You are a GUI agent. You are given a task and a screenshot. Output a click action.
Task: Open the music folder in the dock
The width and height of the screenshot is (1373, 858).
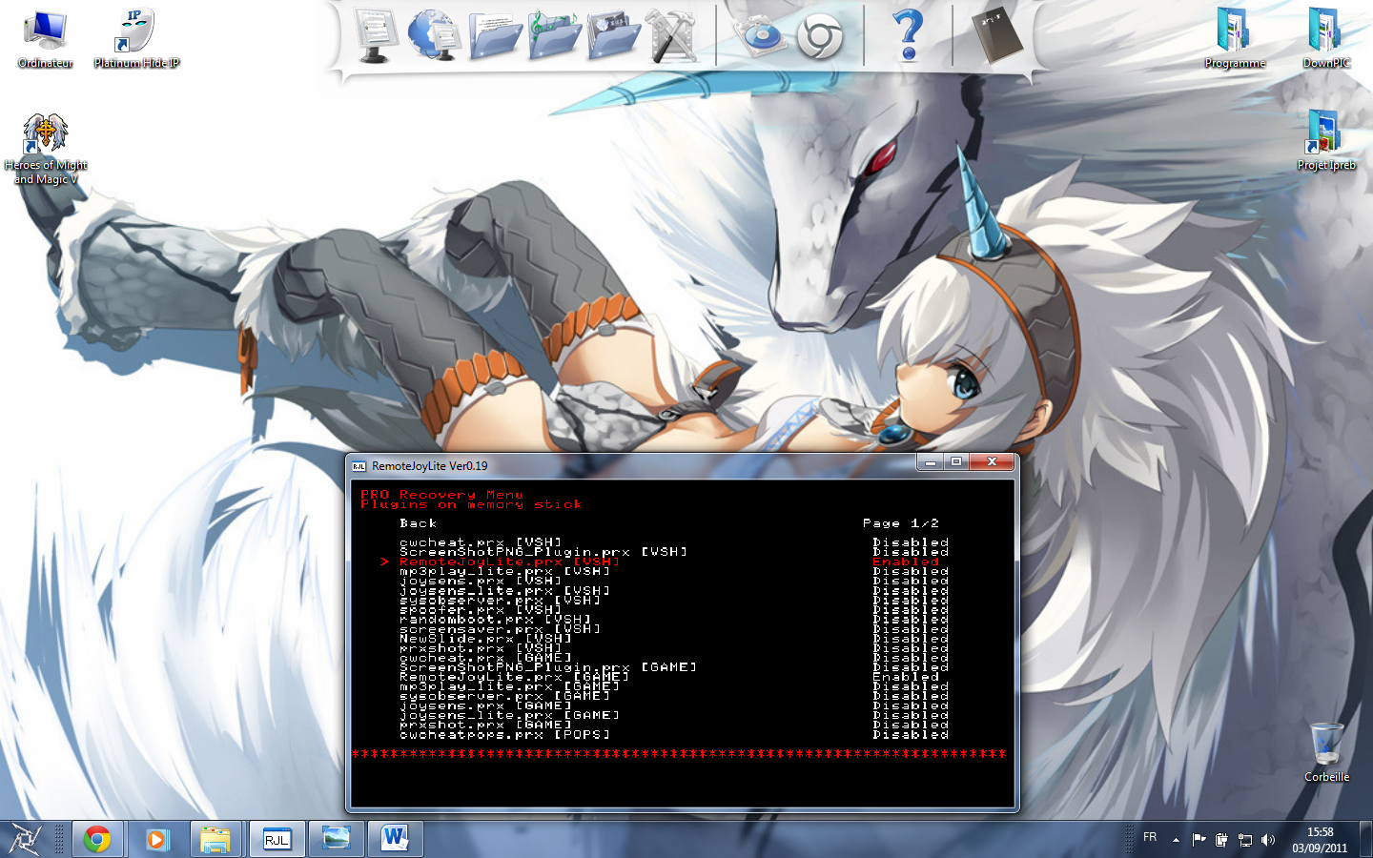tap(554, 35)
